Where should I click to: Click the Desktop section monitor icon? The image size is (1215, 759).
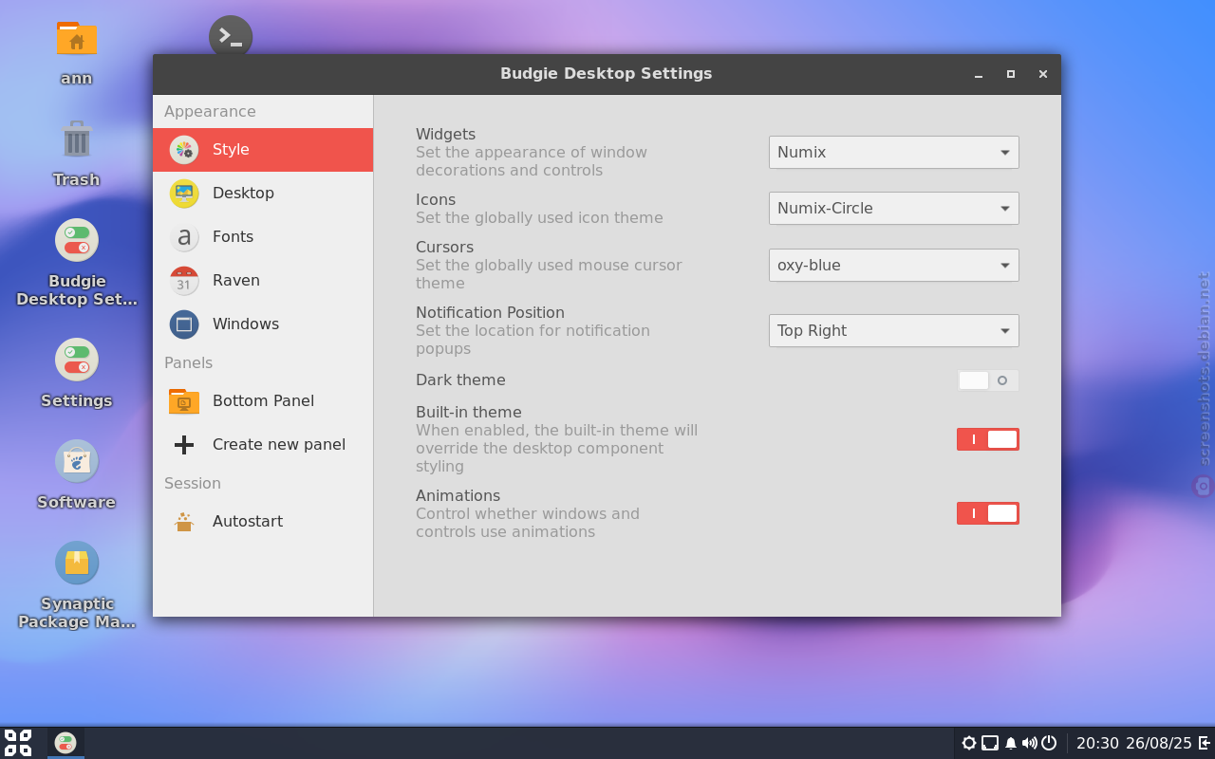click(x=184, y=194)
